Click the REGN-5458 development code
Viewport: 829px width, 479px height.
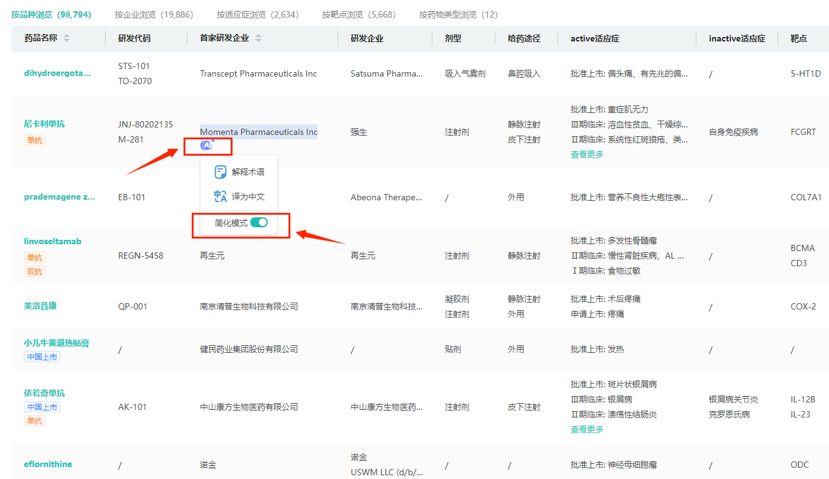coord(141,256)
